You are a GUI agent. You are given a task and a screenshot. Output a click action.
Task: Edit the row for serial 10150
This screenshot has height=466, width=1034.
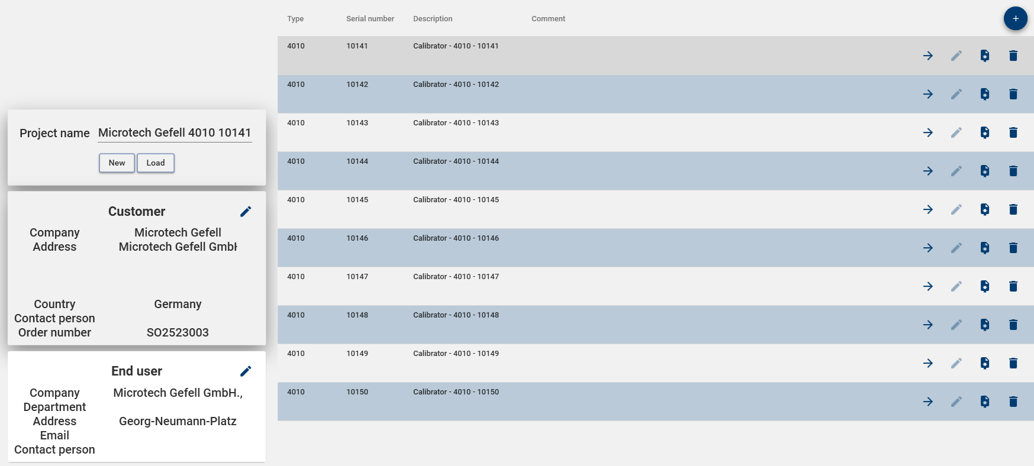click(956, 402)
